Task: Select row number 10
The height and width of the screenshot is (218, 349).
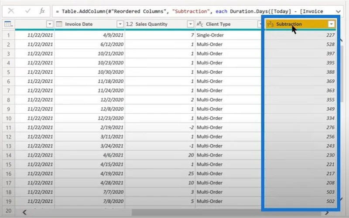Action: pos(8,118)
